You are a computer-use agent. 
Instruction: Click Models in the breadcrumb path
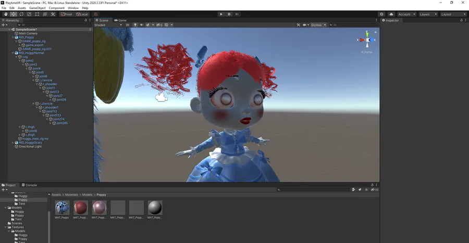(88, 195)
